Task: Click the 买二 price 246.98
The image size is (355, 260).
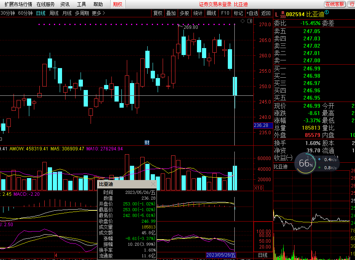Action: [x=312, y=76]
